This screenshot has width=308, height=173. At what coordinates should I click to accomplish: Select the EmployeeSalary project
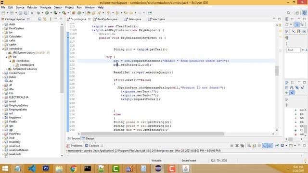point(18,106)
